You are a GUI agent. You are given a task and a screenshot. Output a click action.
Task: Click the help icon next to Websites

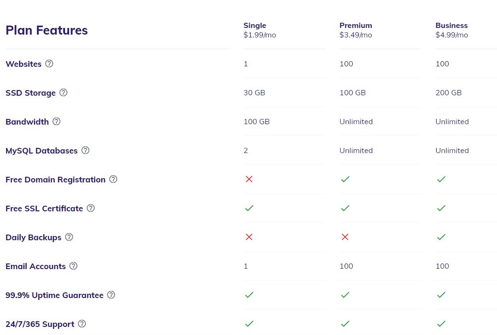click(49, 63)
